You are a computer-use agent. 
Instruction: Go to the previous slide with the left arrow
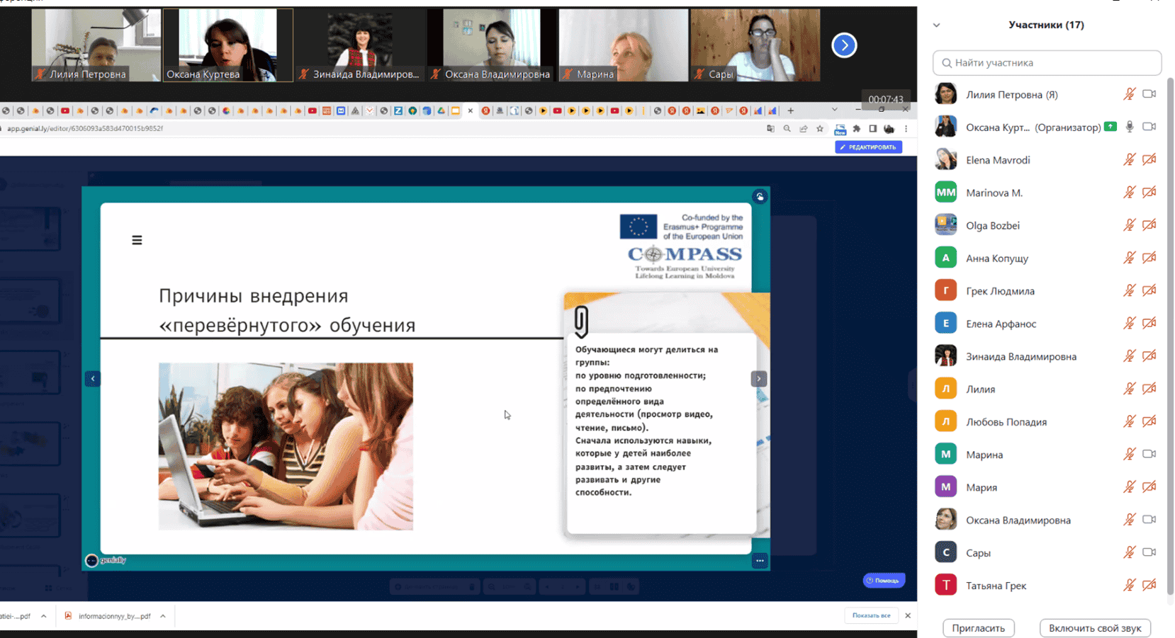tap(93, 379)
